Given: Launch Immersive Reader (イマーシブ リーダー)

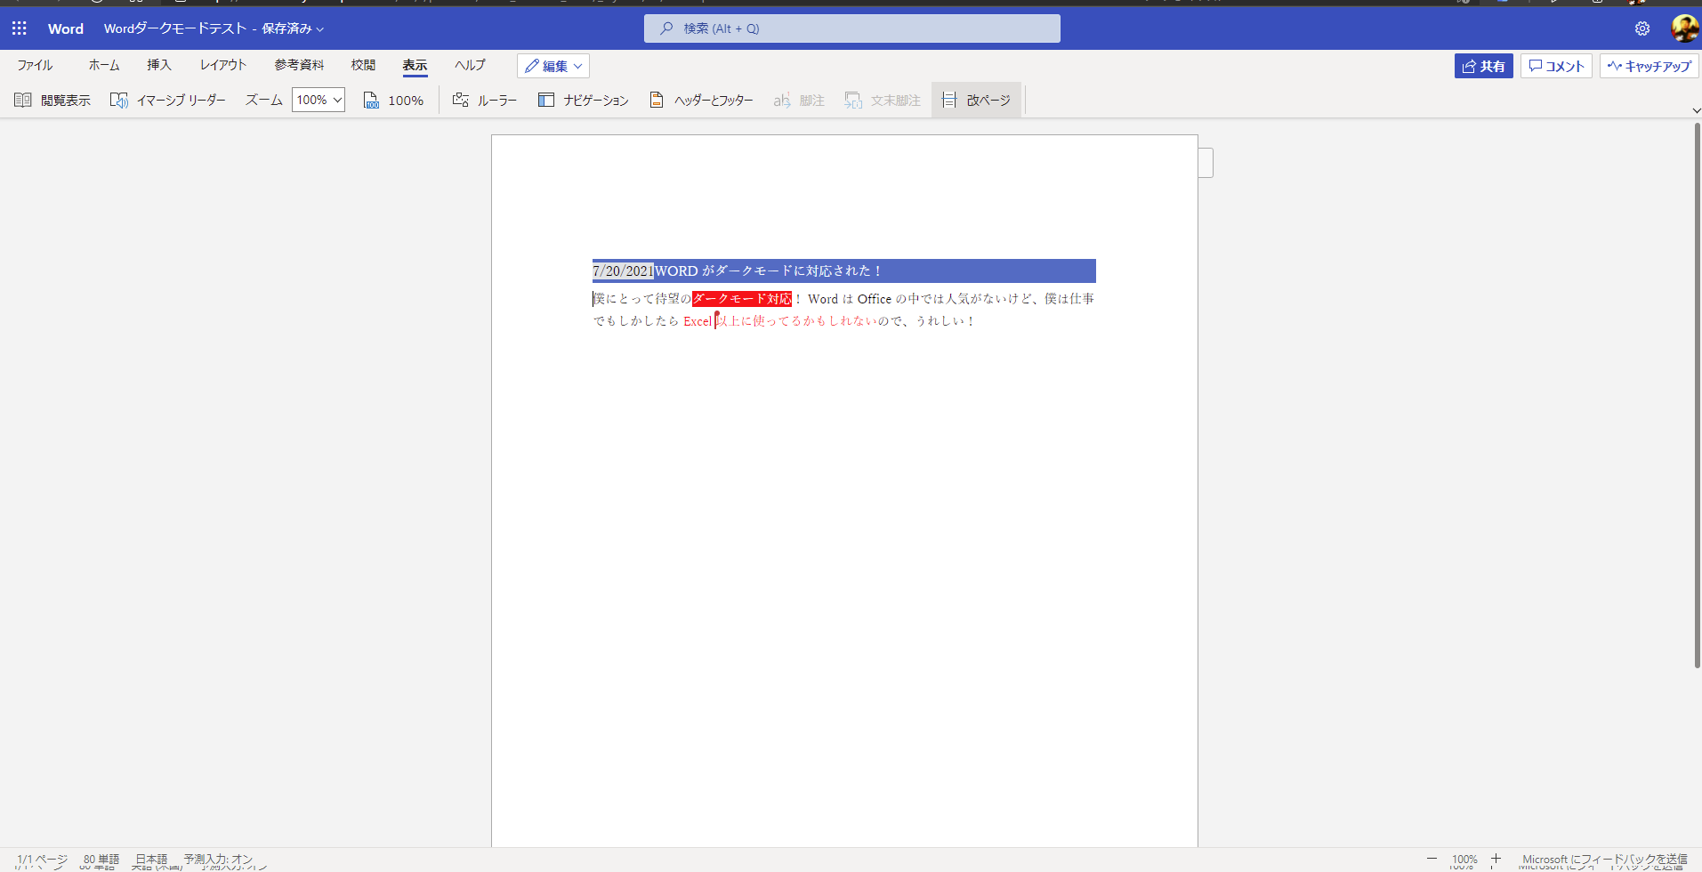Looking at the screenshot, I should click(168, 101).
